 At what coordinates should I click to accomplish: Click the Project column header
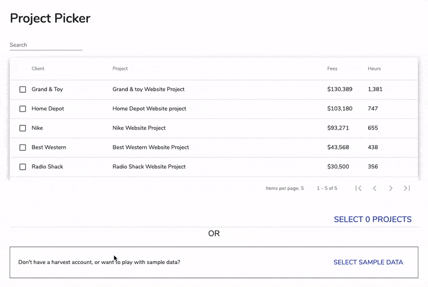pos(120,69)
